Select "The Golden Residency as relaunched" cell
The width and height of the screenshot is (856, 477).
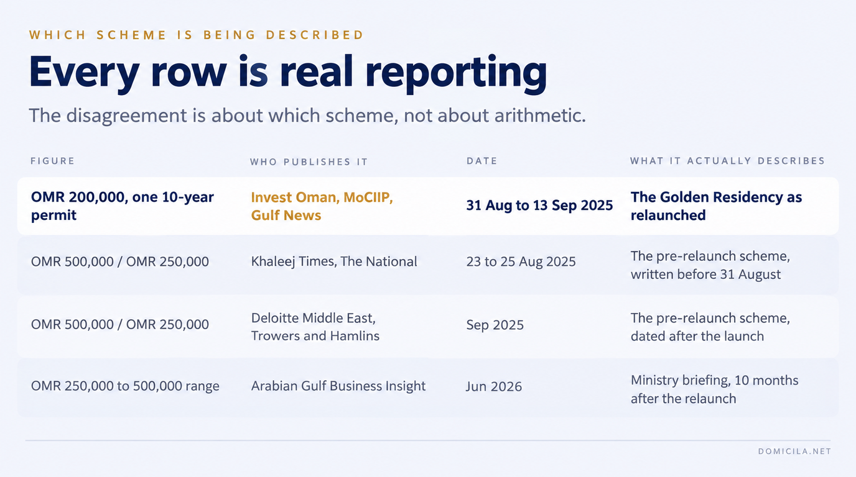pos(717,206)
